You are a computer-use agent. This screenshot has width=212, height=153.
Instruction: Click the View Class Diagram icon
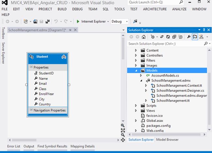pyautogui.click(x=201, y=37)
